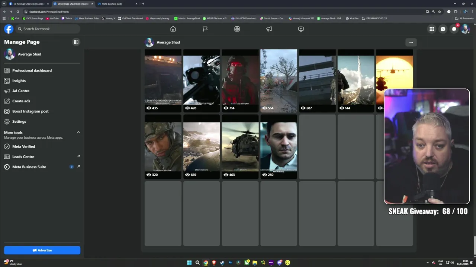Open Leads Centre link

pyautogui.click(x=23, y=156)
